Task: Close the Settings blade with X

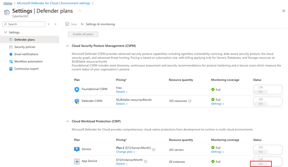Action: (283, 11)
